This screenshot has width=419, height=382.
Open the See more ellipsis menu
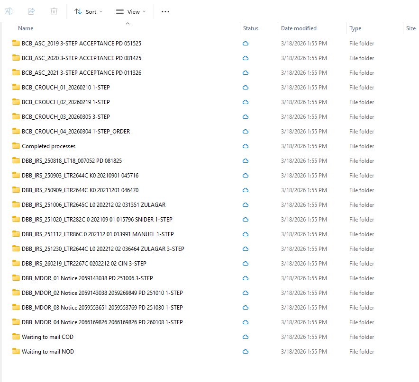click(165, 12)
